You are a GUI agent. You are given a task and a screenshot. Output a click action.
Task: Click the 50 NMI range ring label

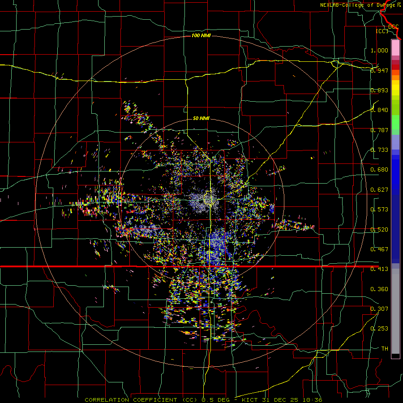pos(201,118)
